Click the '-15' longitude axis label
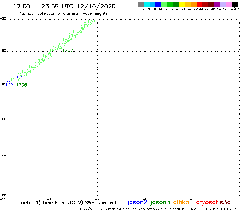The image size is (242, 212). tap(3, 199)
